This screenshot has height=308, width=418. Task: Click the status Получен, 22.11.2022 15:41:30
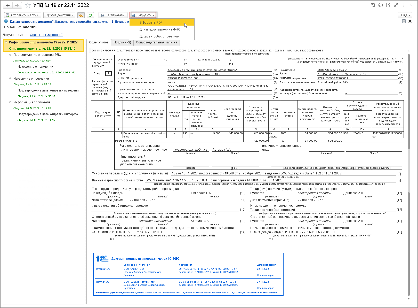pos(32,61)
